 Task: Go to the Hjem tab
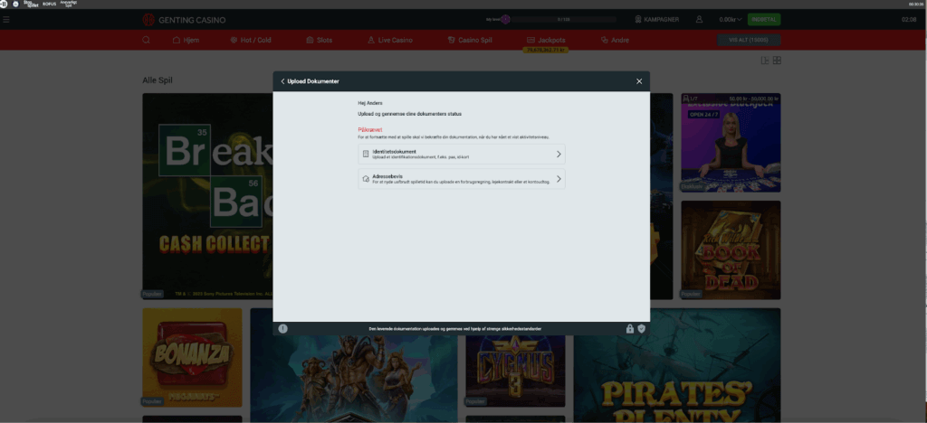186,40
